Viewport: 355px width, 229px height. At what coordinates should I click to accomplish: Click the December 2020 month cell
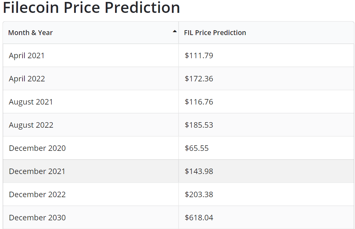[91, 148]
